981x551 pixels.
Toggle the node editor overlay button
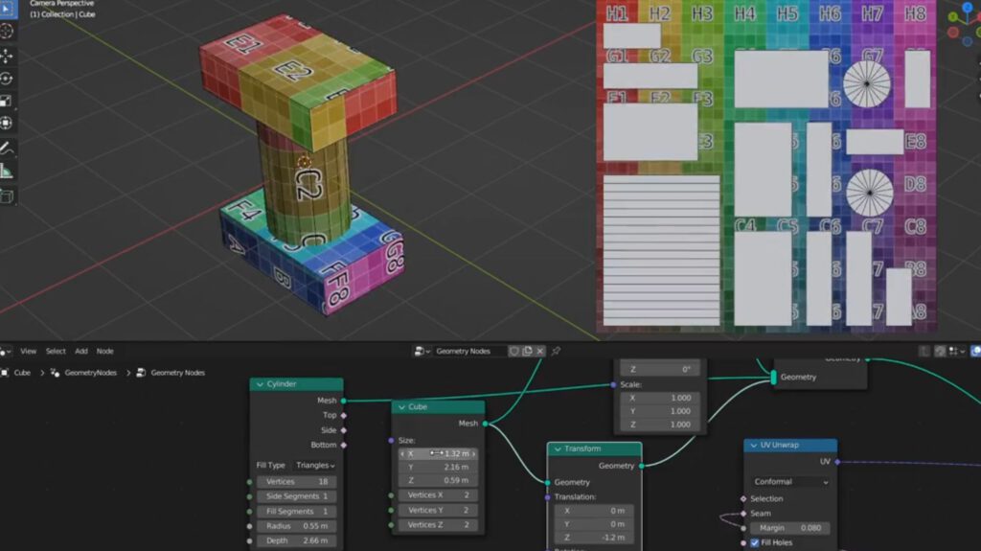coord(975,352)
